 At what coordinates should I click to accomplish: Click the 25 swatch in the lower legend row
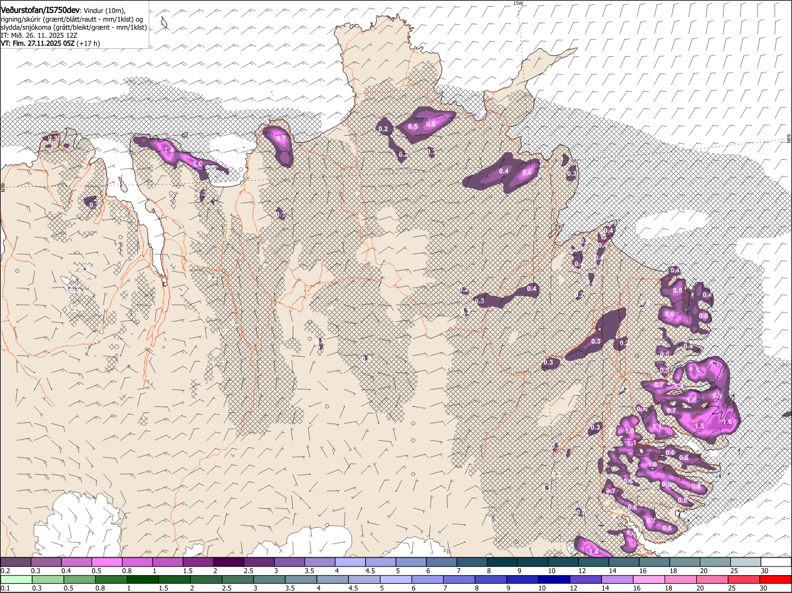tap(743, 579)
